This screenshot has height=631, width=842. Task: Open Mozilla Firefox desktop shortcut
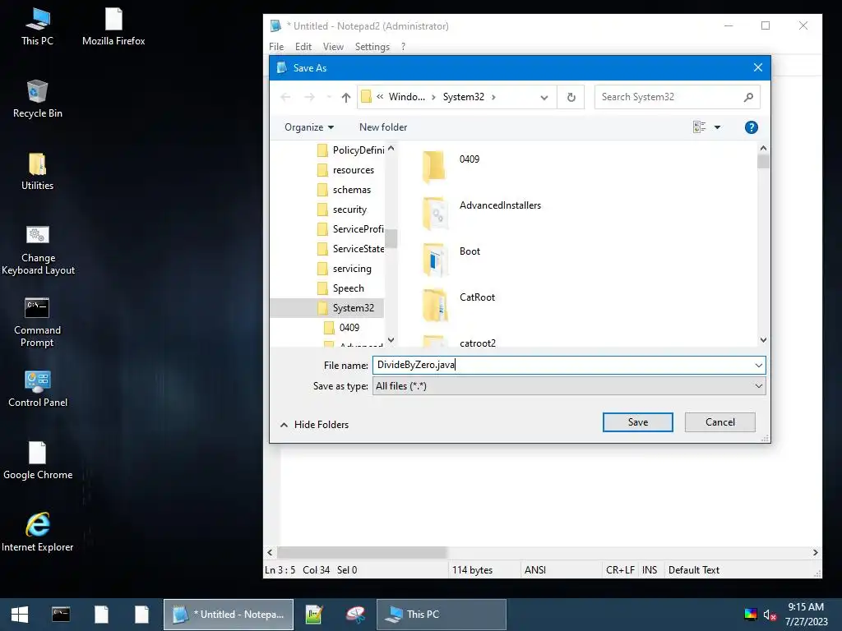[113, 27]
